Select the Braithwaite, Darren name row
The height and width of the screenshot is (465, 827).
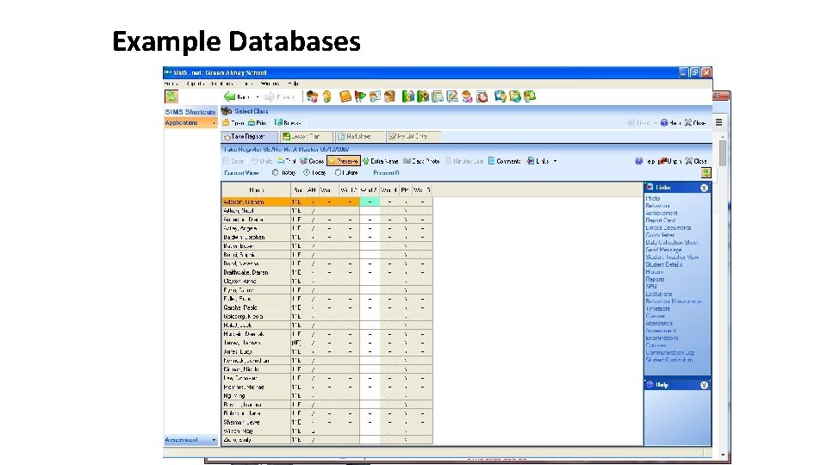tap(256, 273)
